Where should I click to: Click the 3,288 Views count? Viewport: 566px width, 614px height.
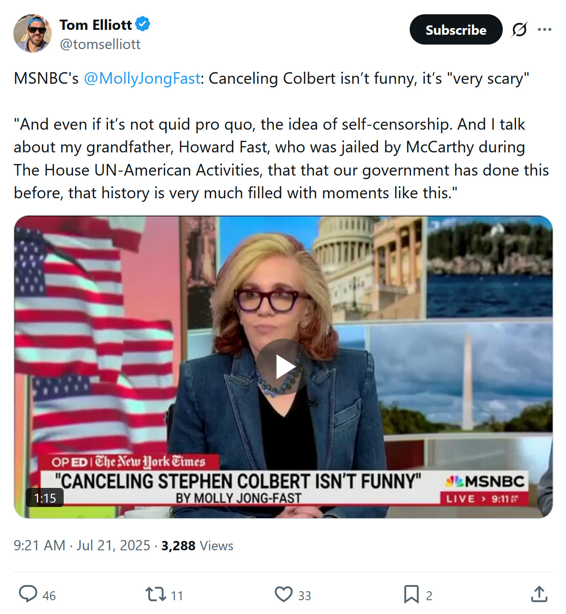[x=197, y=545]
